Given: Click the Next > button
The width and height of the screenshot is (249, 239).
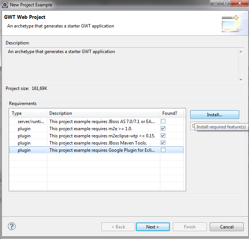Looking at the screenshot, I should coord(153,227).
